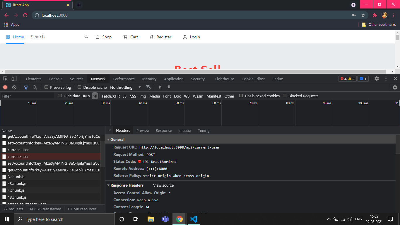Close the request details pane
Viewport: 400px width, 225px height.
110,130
